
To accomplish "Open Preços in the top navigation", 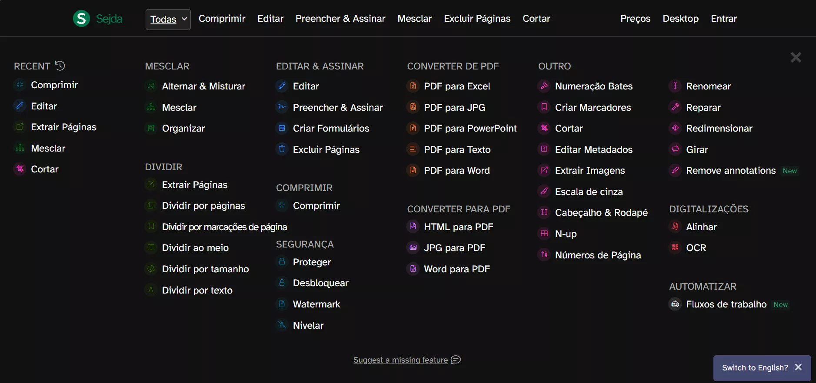I will 635,19.
